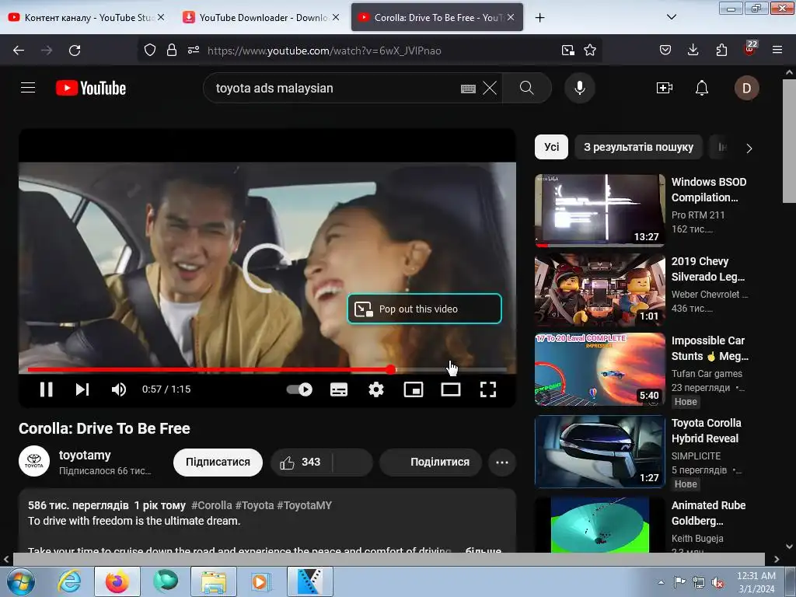The image size is (796, 597).
Task: Open the YouTube guide menu
Action: (x=28, y=88)
